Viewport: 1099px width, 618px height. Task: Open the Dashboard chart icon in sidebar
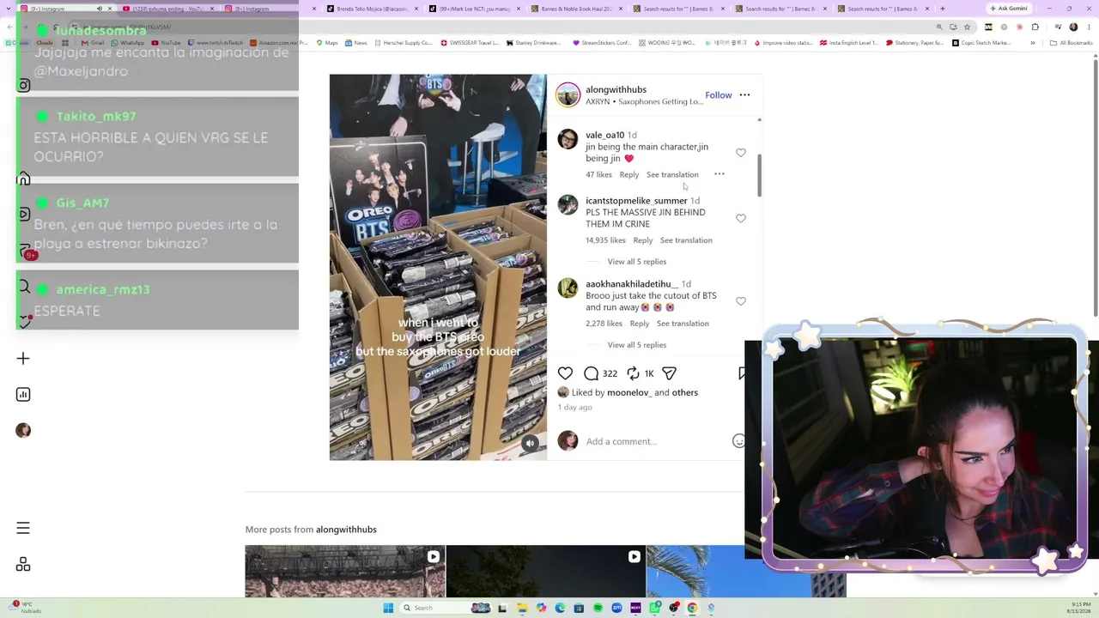pos(23,395)
